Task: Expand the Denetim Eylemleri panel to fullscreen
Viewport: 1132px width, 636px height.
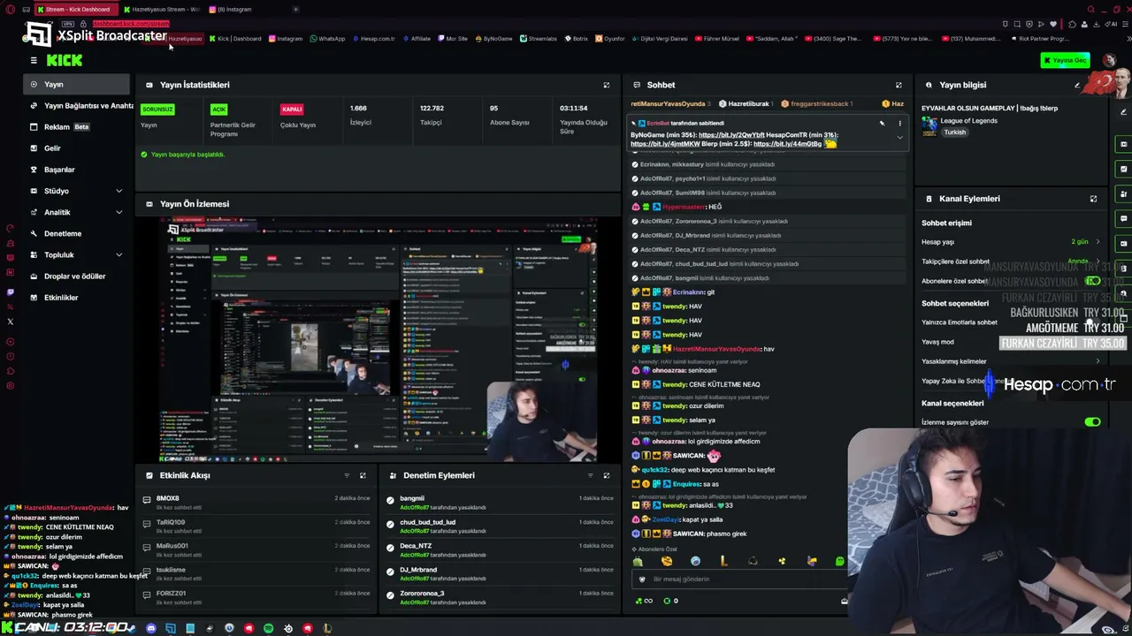Action: [x=606, y=475]
